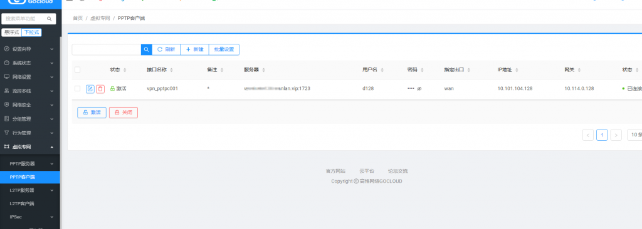
Task: Expand the 行为管理 menu chevron
Action: point(52,133)
